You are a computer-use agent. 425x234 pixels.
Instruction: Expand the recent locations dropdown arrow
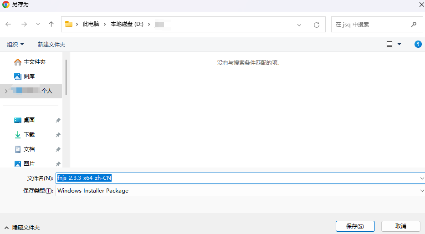tap(38, 24)
